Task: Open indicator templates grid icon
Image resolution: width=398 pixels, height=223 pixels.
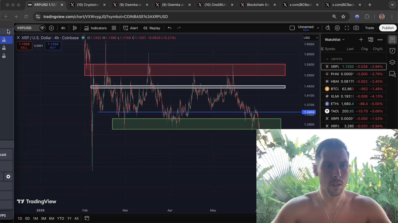Action: (x=114, y=28)
